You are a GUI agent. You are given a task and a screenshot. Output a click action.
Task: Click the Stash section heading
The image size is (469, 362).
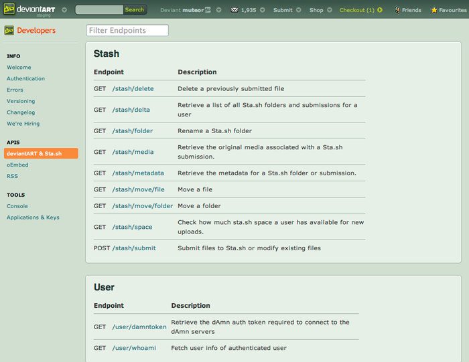click(107, 54)
